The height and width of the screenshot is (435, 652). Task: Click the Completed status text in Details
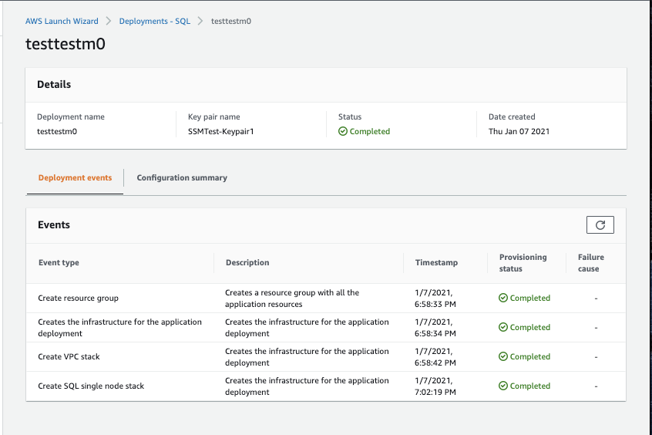pyautogui.click(x=370, y=132)
